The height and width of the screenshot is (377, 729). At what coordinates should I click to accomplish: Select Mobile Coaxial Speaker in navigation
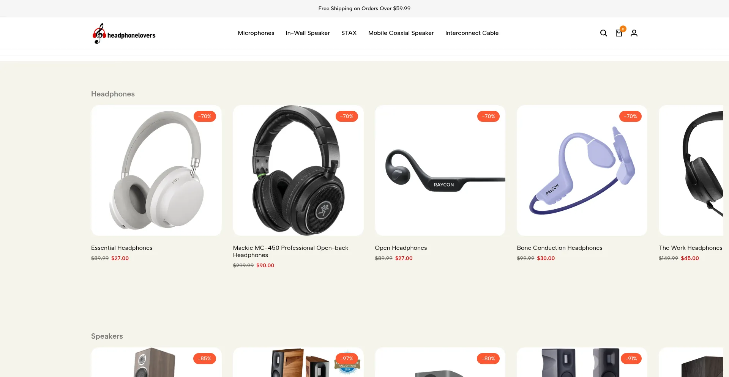[401, 33]
